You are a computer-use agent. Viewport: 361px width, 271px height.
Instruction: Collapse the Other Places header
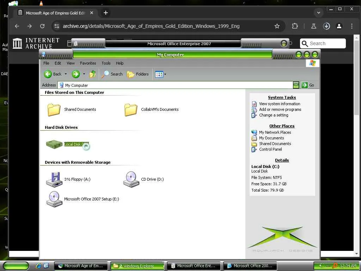[x=282, y=126]
